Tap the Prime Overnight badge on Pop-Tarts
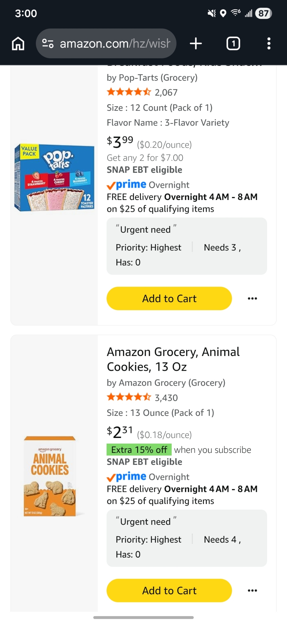Image resolution: width=287 pixels, height=623 pixels. coord(148,185)
